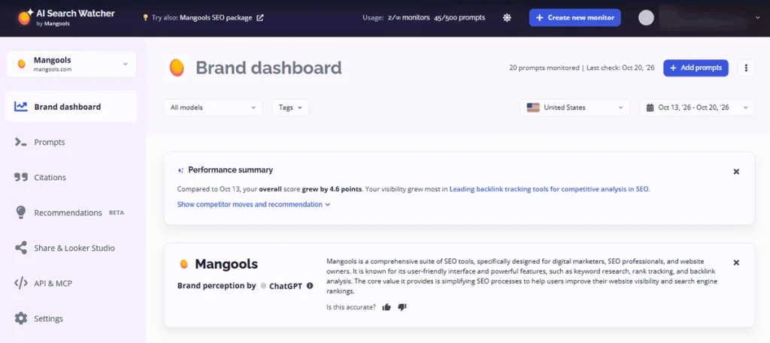Click the 45/500 prompts usage text
This screenshot has width=770, height=343.
tap(459, 18)
